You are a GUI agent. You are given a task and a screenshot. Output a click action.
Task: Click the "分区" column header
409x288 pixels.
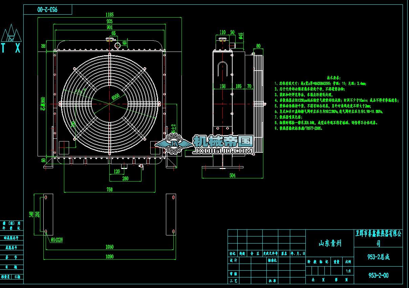tap(255, 253)
